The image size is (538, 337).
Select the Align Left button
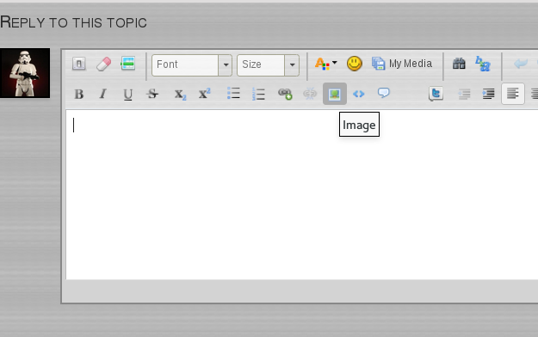click(x=513, y=94)
